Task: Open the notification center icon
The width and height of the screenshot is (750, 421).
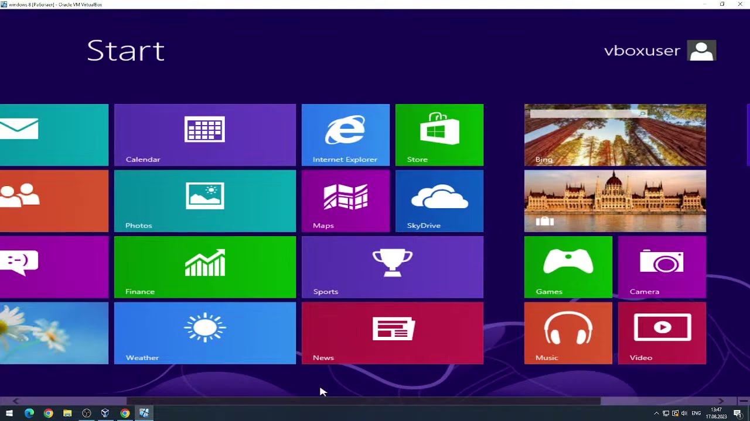Action: 738,413
